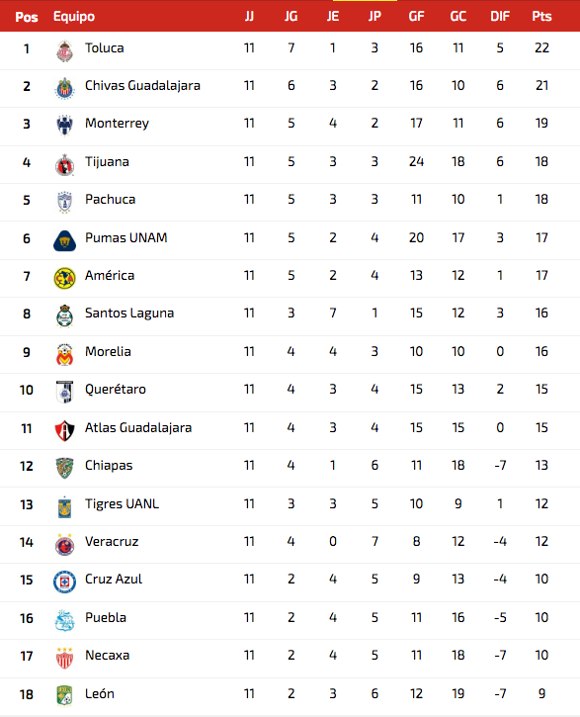580x717 pixels.
Task: Click the Tijuana Xolos crest
Action: tap(64, 164)
